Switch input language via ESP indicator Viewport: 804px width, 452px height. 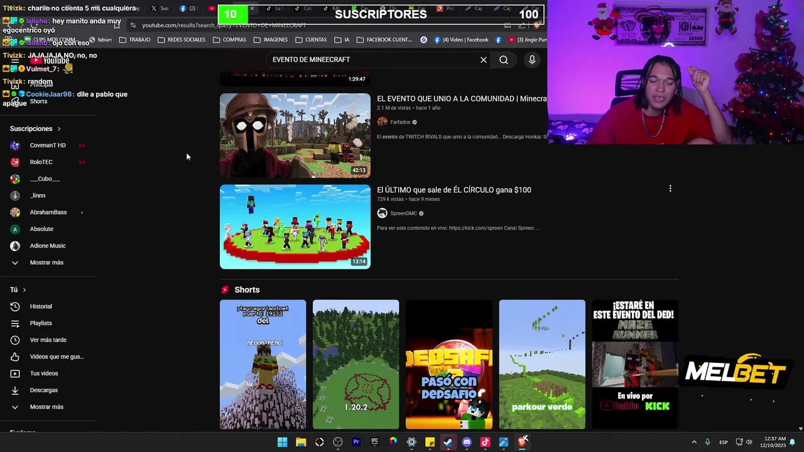pos(724,442)
